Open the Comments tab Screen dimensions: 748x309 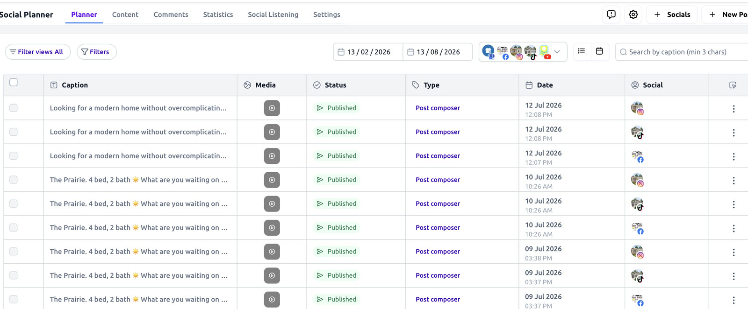[171, 14]
